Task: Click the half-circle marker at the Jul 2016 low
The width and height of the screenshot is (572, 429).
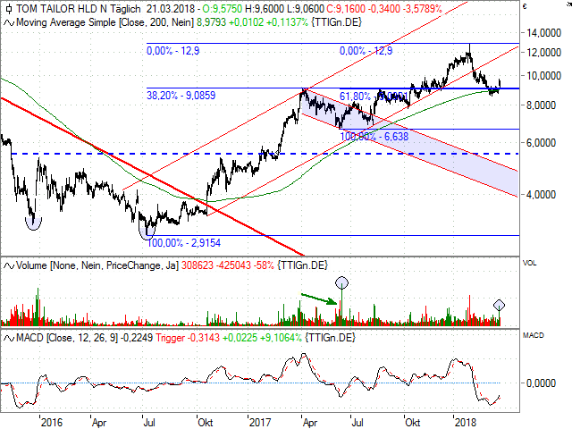Action: coord(147,232)
